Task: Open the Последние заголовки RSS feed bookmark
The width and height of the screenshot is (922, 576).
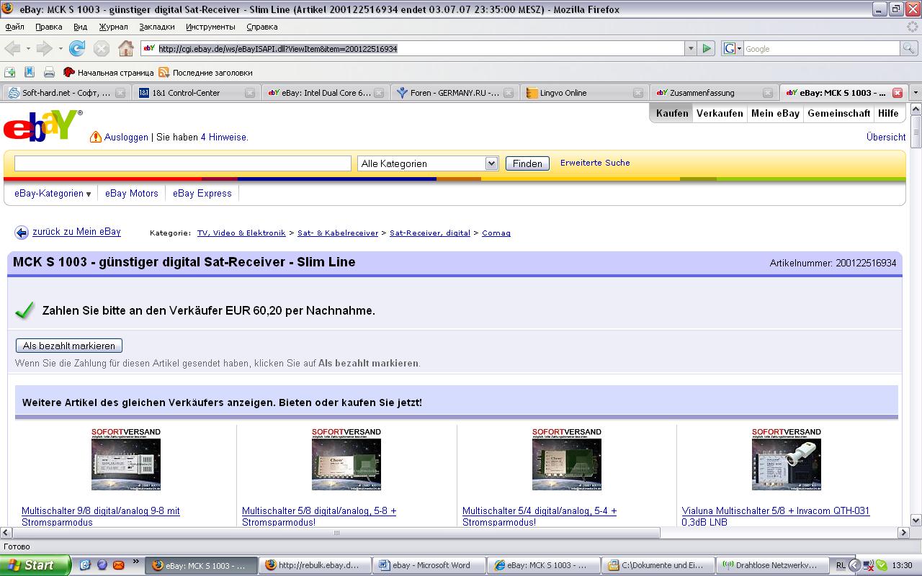Action: click(205, 73)
